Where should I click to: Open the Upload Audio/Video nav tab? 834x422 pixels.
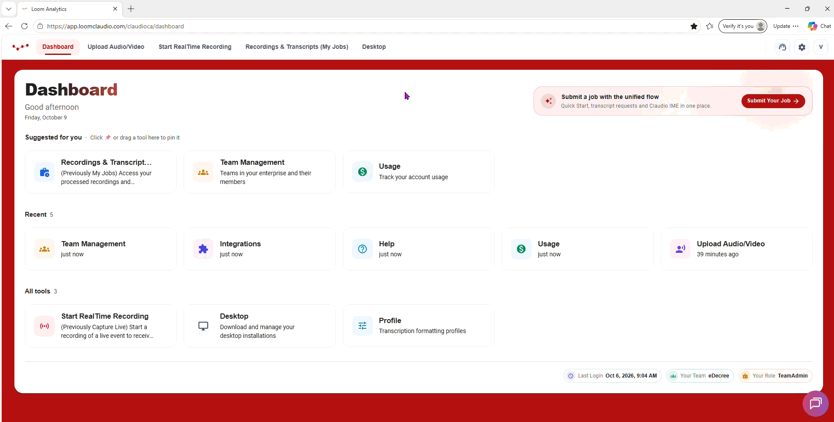point(116,47)
